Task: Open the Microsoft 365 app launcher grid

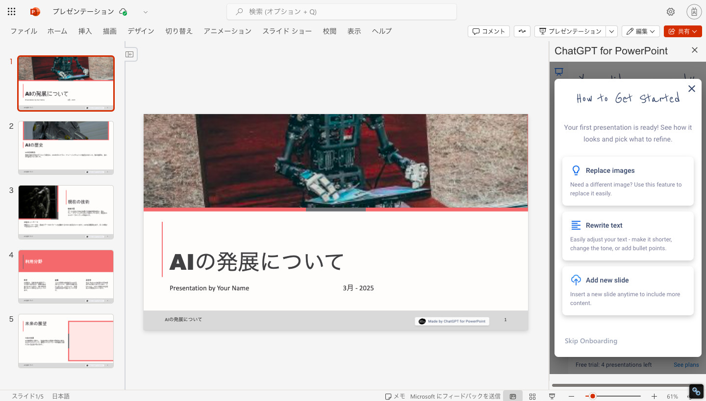Action: (12, 12)
